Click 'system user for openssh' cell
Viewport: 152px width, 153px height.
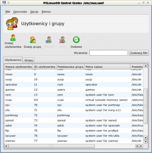coord(102,125)
